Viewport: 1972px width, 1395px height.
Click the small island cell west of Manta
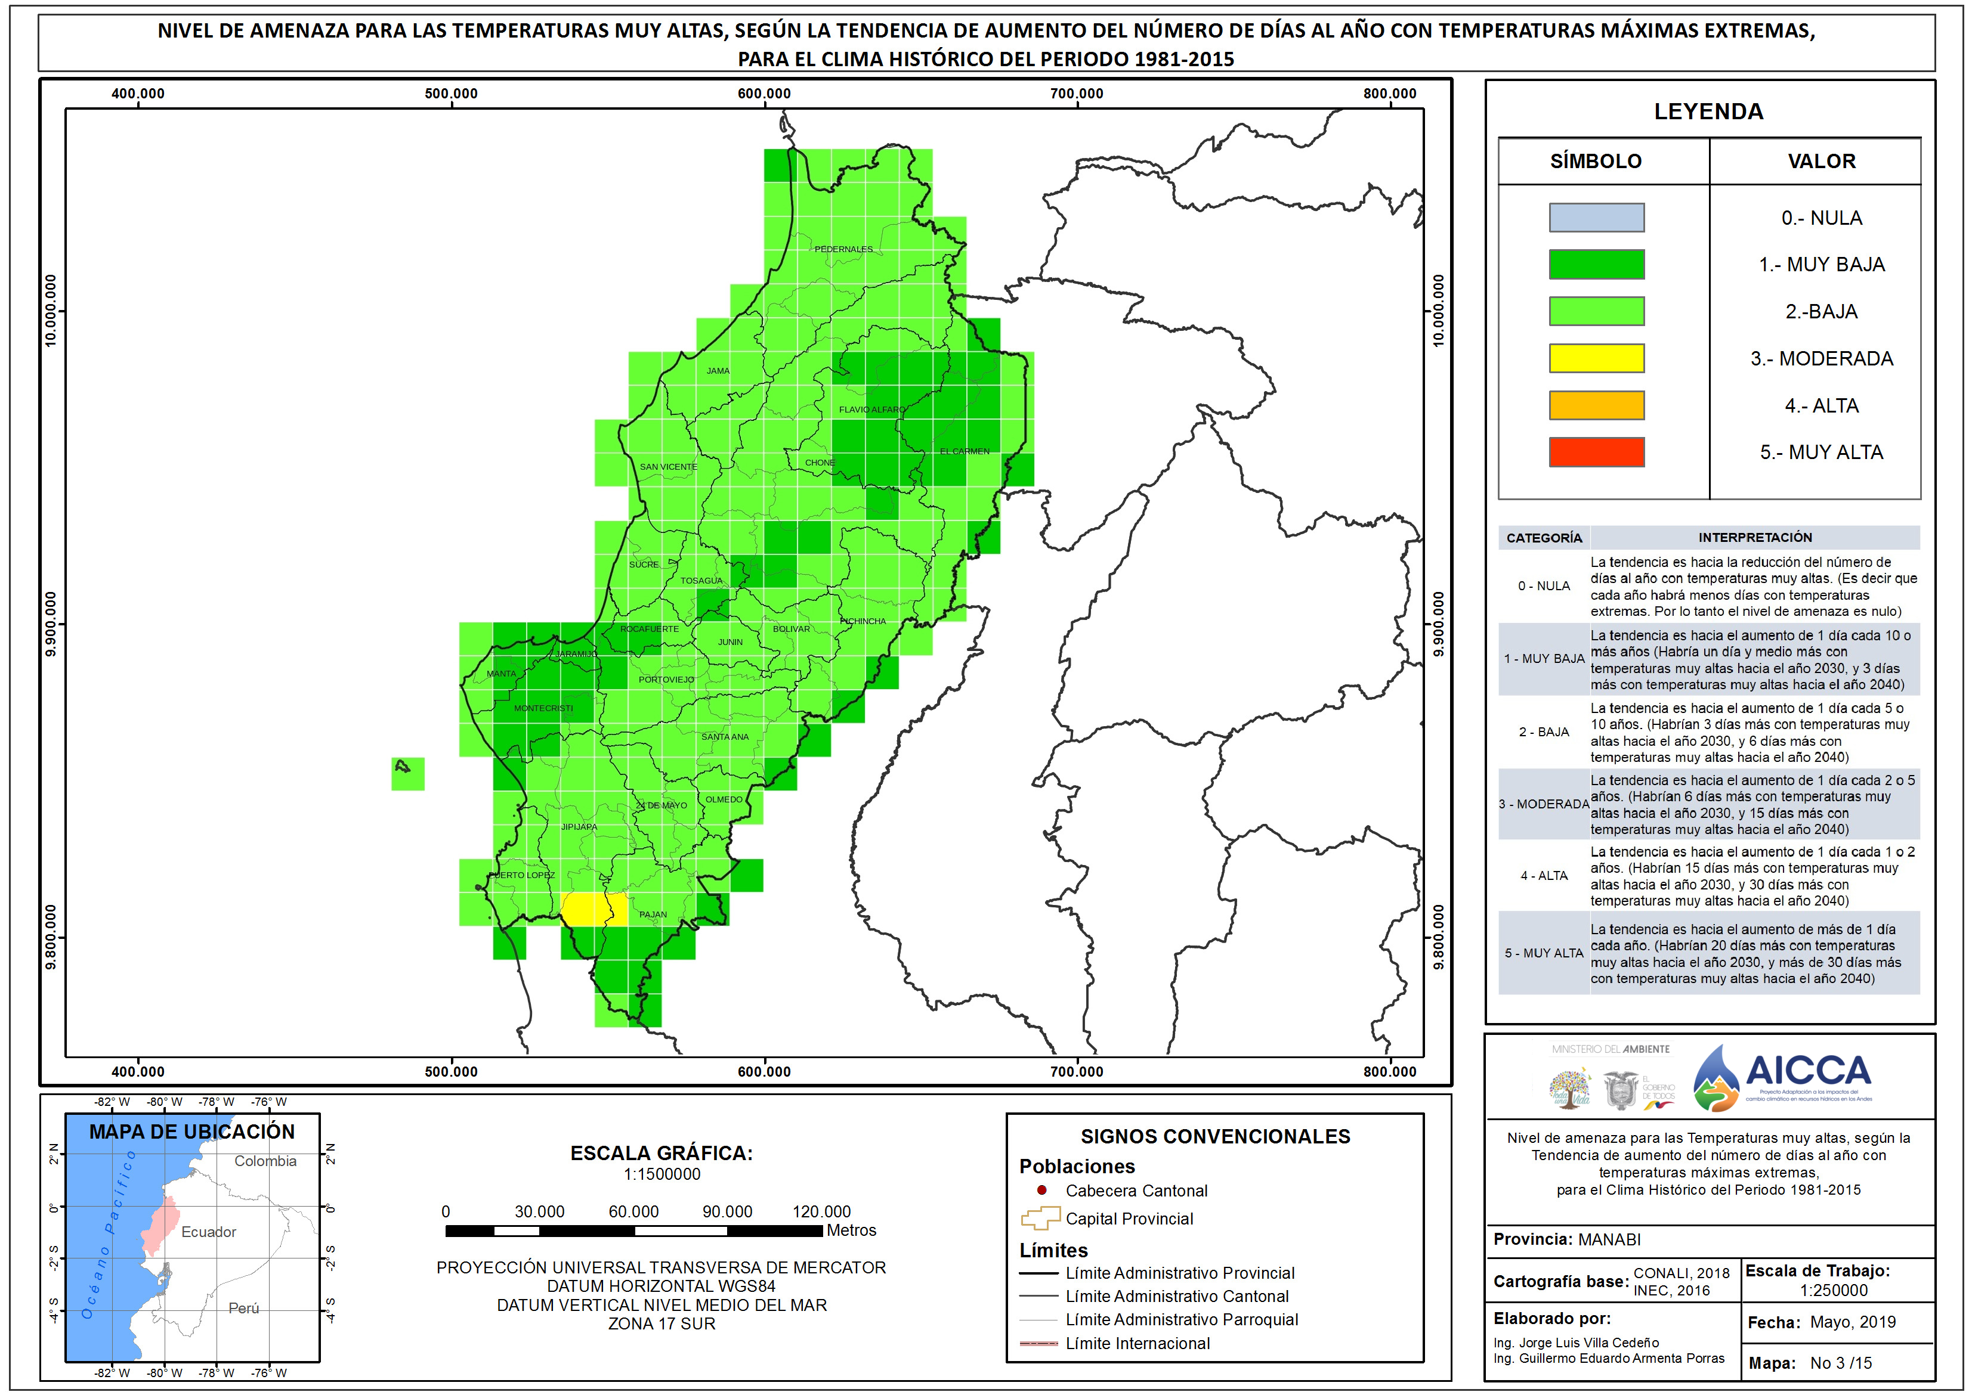click(407, 773)
